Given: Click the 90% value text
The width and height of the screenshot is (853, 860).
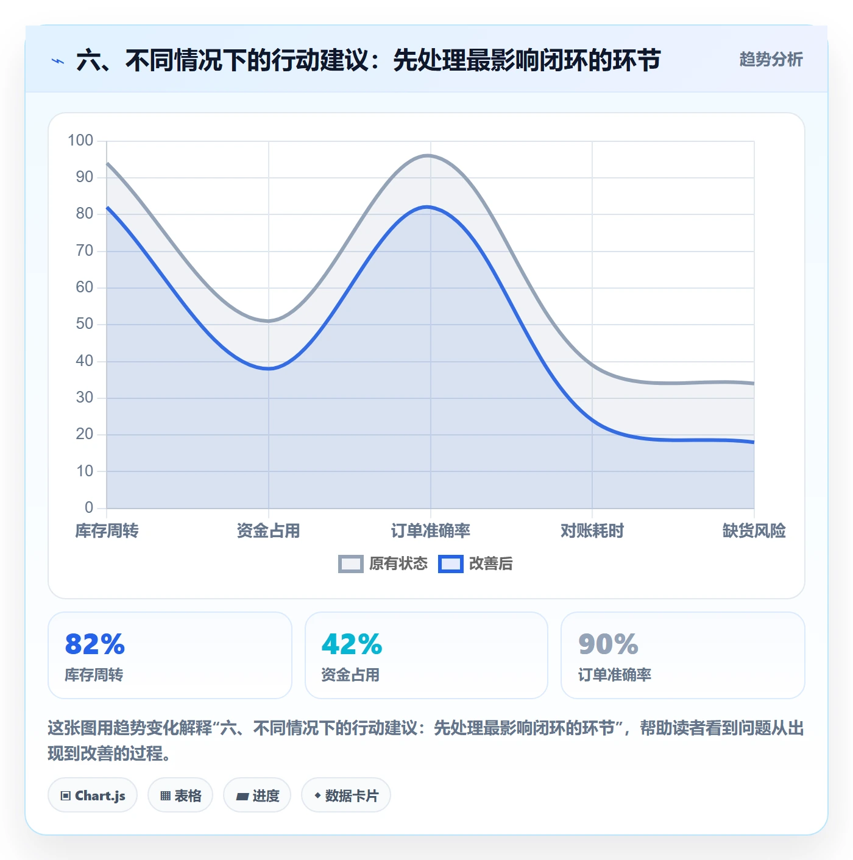Looking at the screenshot, I should [x=608, y=644].
